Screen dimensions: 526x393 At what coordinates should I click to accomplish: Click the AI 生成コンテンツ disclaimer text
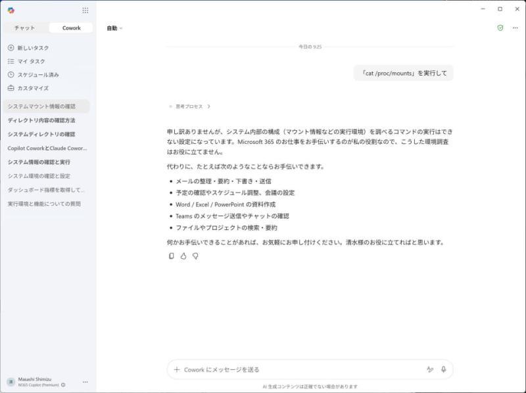(310, 386)
